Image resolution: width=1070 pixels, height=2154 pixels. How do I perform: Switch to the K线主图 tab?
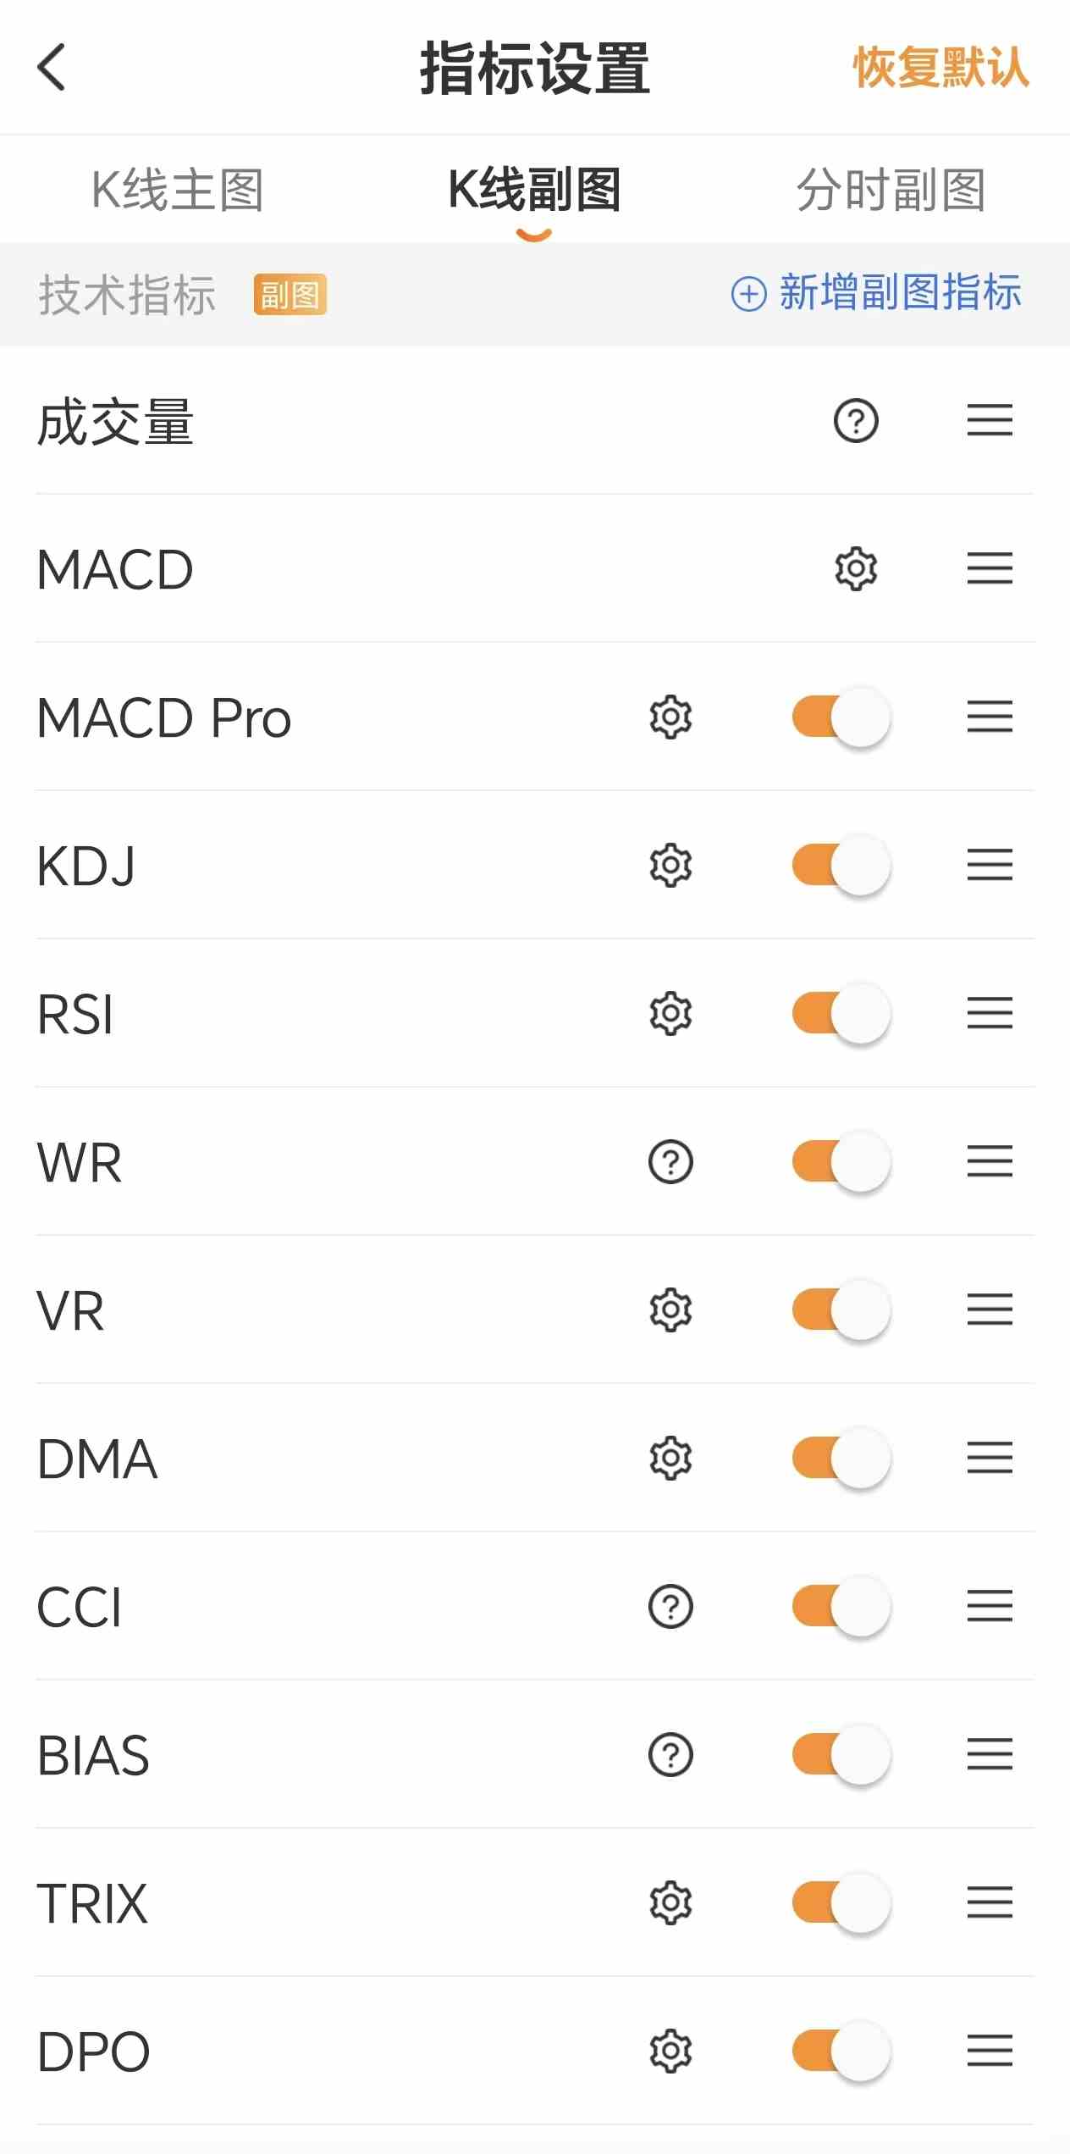click(178, 190)
